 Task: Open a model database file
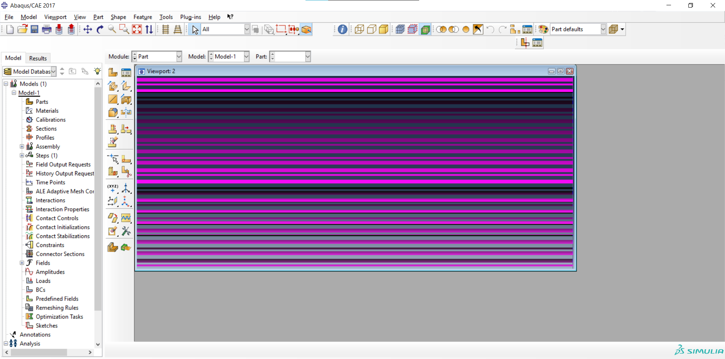[x=22, y=29]
